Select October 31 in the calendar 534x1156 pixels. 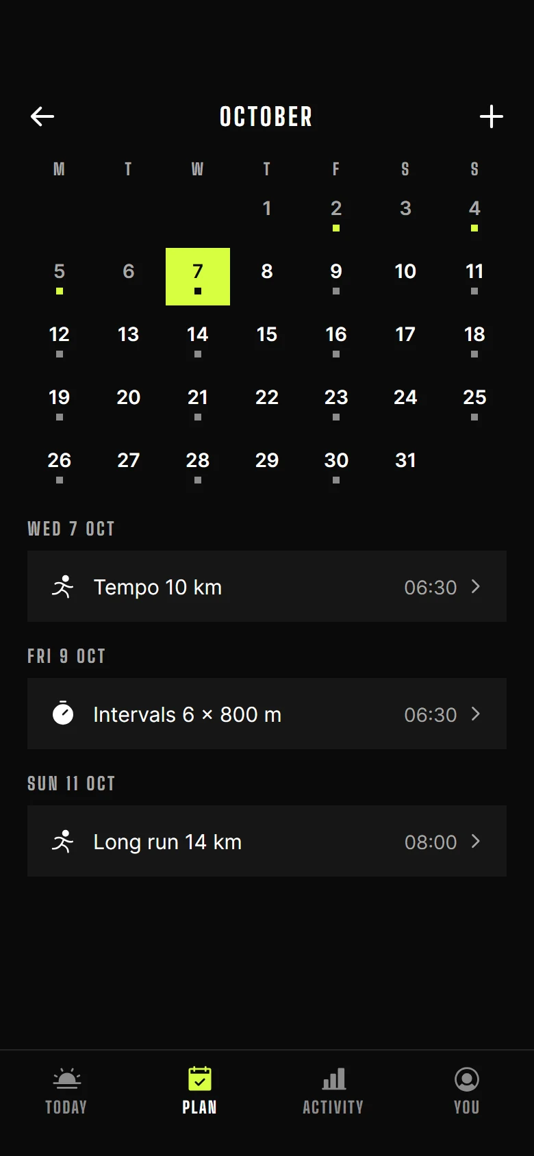click(x=405, y=466)
